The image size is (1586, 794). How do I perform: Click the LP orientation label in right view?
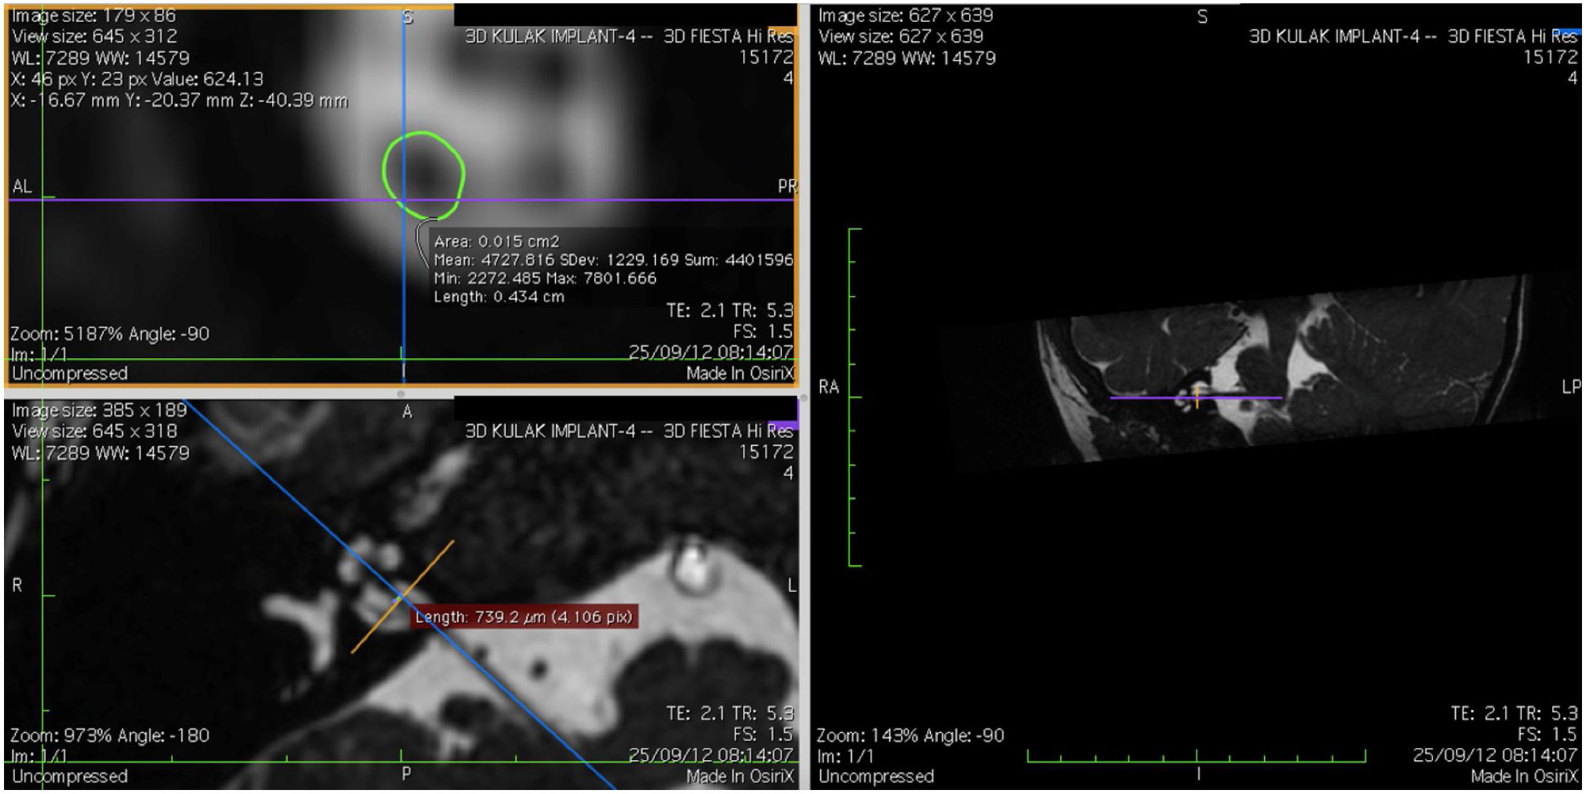click(1571, 387)
